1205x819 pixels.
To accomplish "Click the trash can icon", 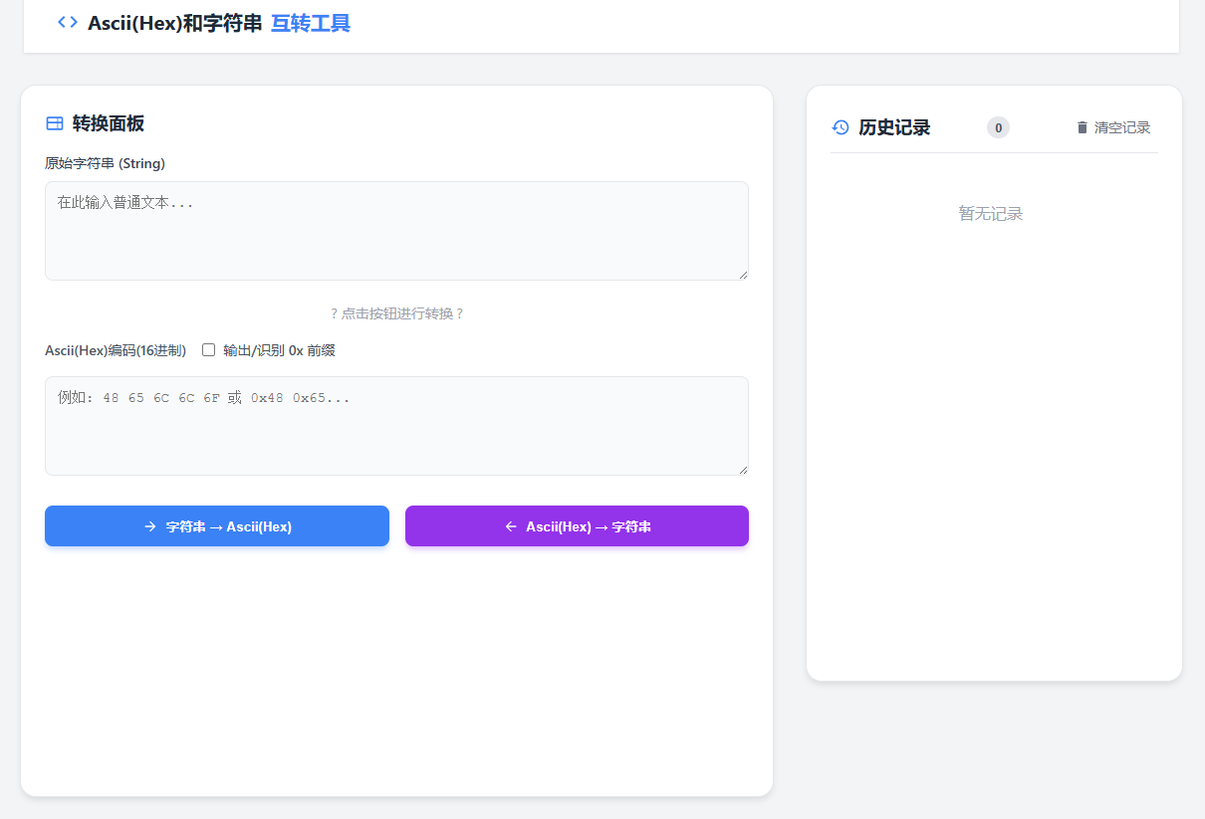I will tap(1083, 127).
